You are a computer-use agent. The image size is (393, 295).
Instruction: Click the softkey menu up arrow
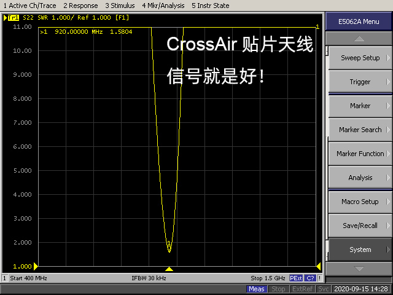359,39
